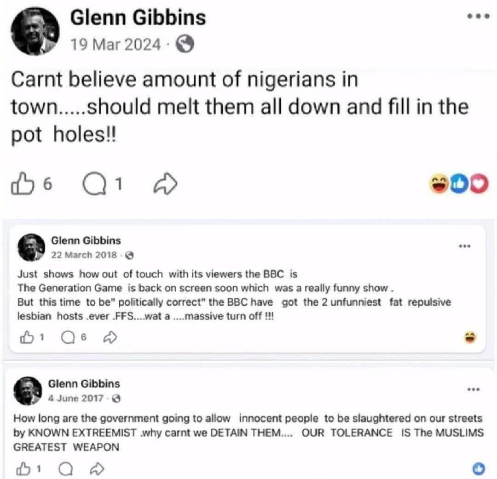Share the 4 June 2017 post
The height and width of the screenshot is (479, 497).
97,469
